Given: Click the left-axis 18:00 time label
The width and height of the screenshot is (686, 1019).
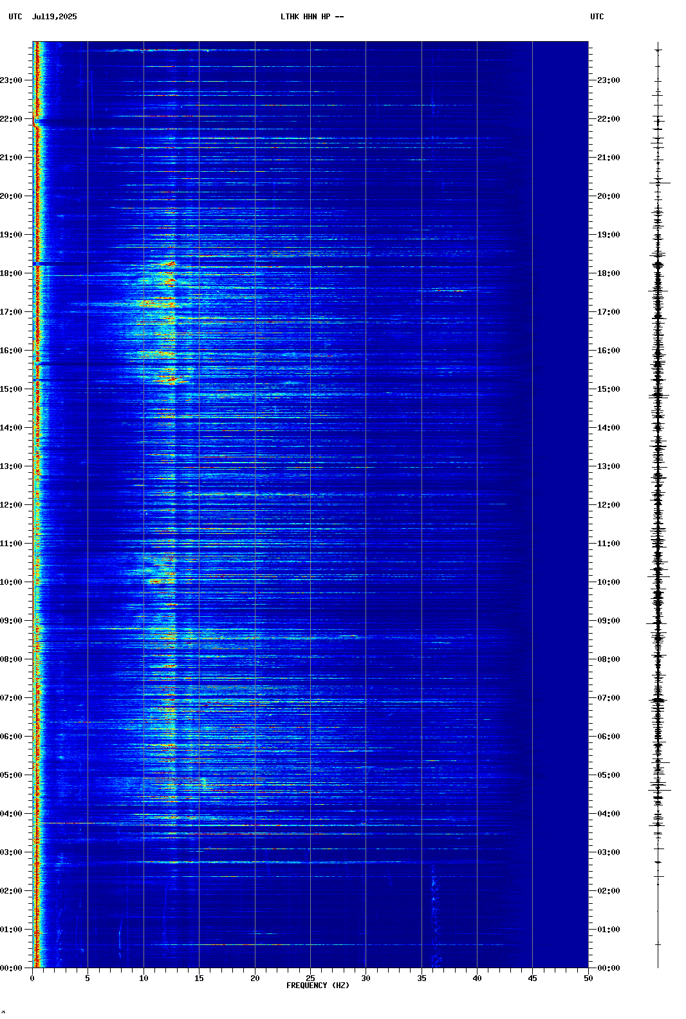Looking at the screenshot, I should [x=11, y=273].
